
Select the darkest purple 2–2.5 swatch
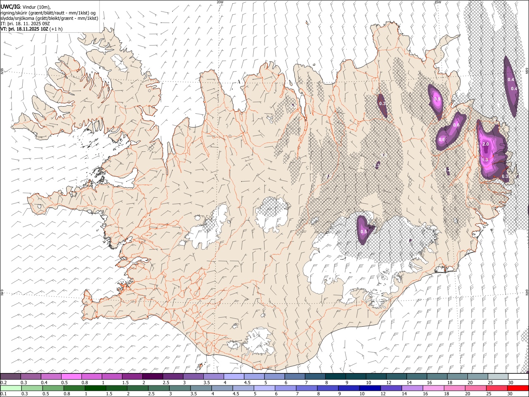153,376
